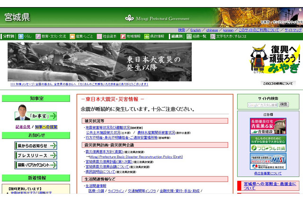Click the magnifier icon for 文字を大きくするには
303x201 pixels.
(213, 36)
